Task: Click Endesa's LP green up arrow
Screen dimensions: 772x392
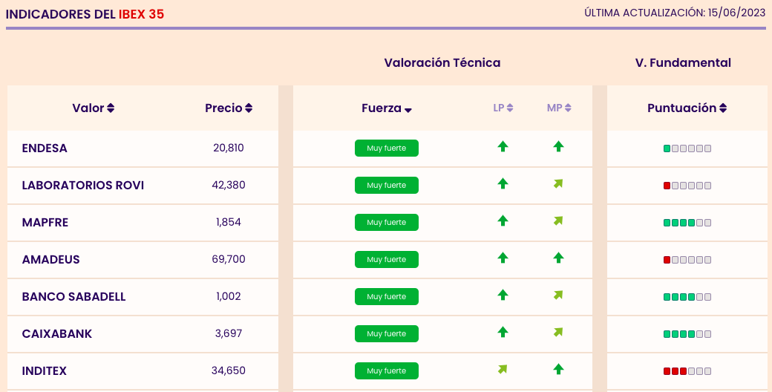Action: pyautogui.click(x=503, y=147)
